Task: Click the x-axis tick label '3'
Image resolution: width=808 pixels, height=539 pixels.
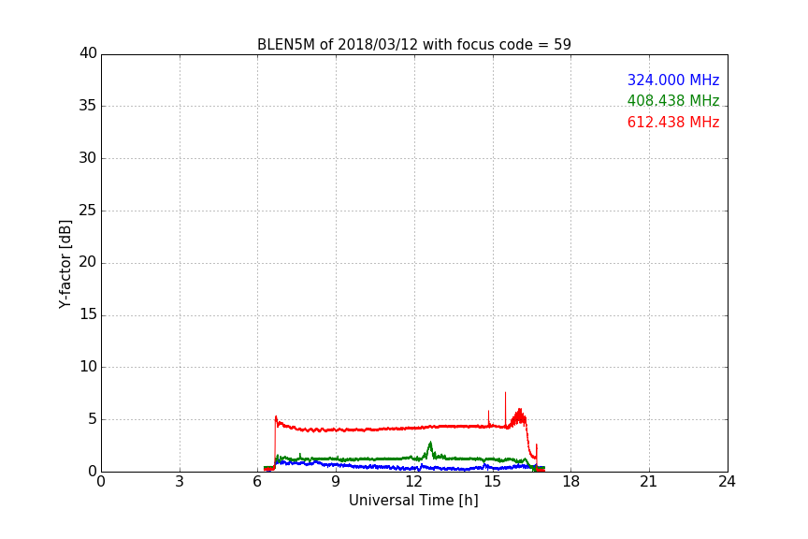Action: pyautogui.click(x=180, y=482)
